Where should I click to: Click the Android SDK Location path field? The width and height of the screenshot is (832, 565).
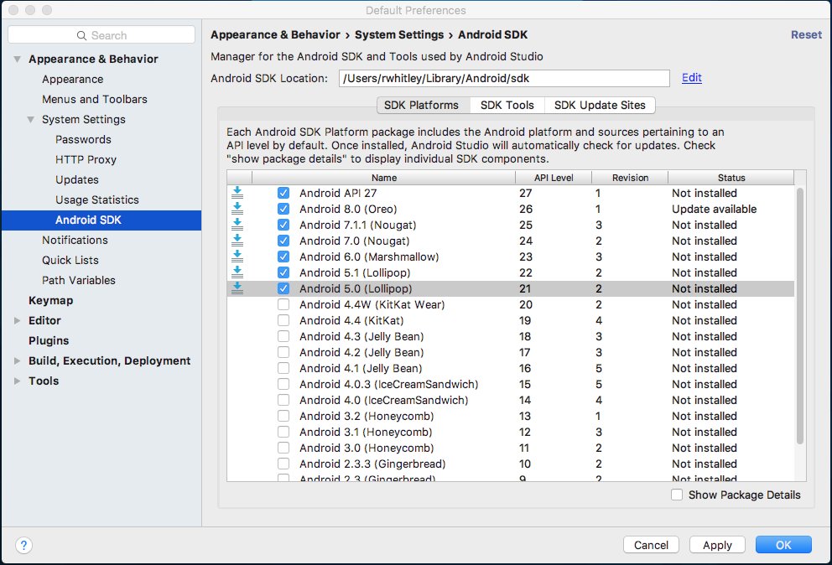pyautogui.click(x=504, y=79)
